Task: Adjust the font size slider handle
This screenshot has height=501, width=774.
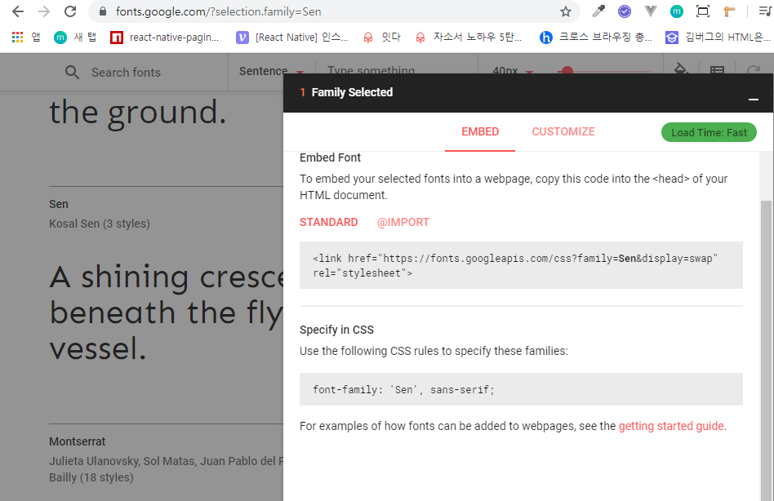Action: click(567, 71)
